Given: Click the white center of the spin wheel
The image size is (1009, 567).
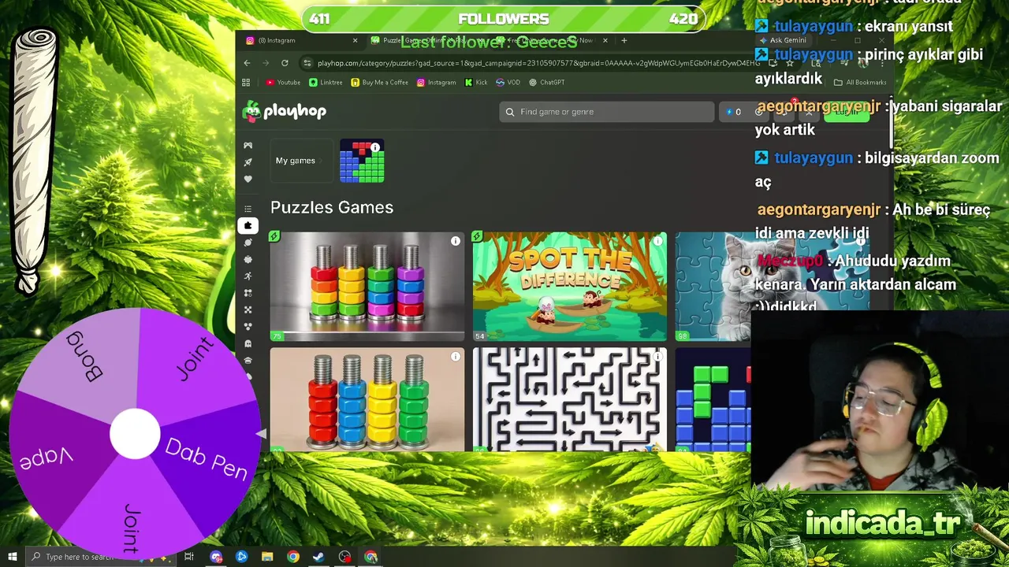Looking at the screenshot, I should [x=135, y=434].
